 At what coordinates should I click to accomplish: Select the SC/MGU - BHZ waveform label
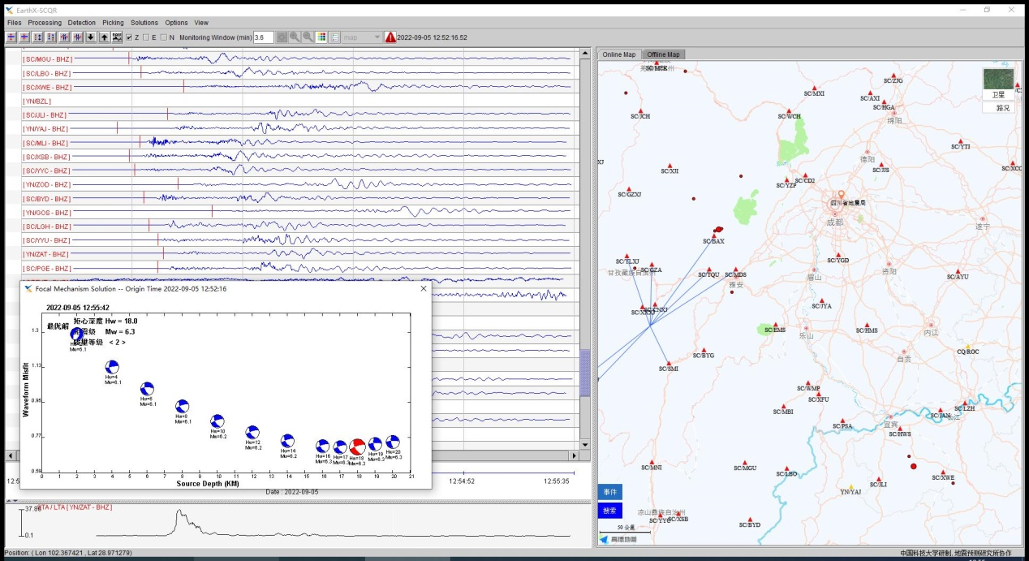coord(48,59)
